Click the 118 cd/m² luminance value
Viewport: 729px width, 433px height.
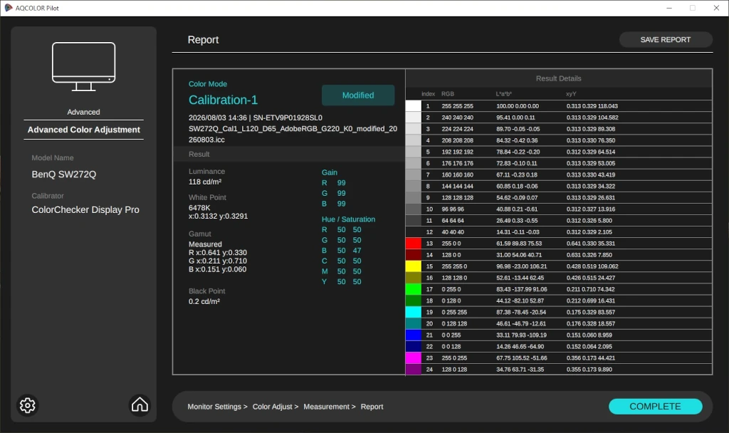(205, 182)
